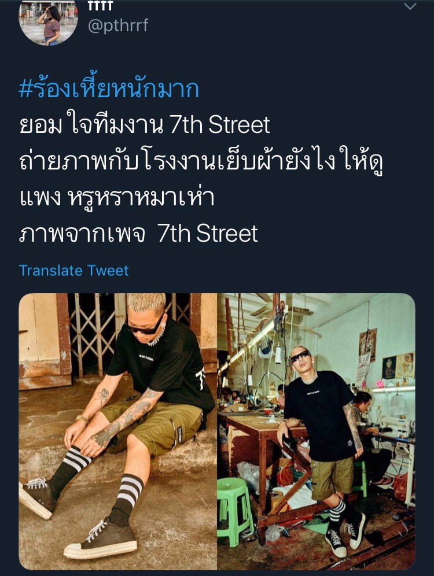Click tweet line "แพง หรูหราหมาเห่า"
This screenshot has height=576, width=434.
tap(116, 198)
